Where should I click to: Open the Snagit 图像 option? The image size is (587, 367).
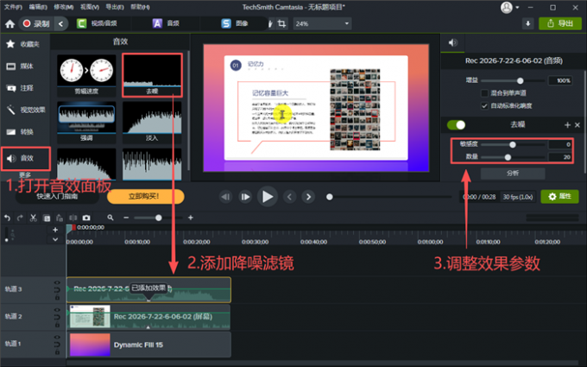coord(235,23)
